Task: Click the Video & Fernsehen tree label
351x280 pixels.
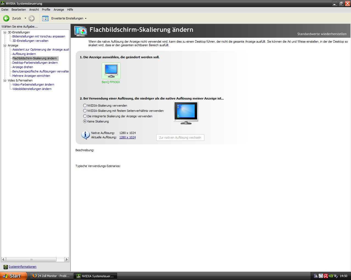Action: pos(20,80)
